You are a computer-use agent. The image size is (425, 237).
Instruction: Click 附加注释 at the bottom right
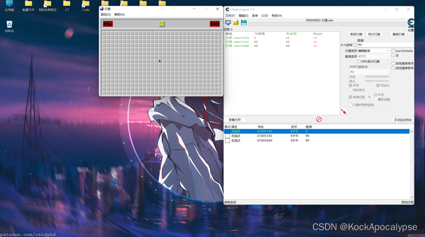click(x=407, y=202)
